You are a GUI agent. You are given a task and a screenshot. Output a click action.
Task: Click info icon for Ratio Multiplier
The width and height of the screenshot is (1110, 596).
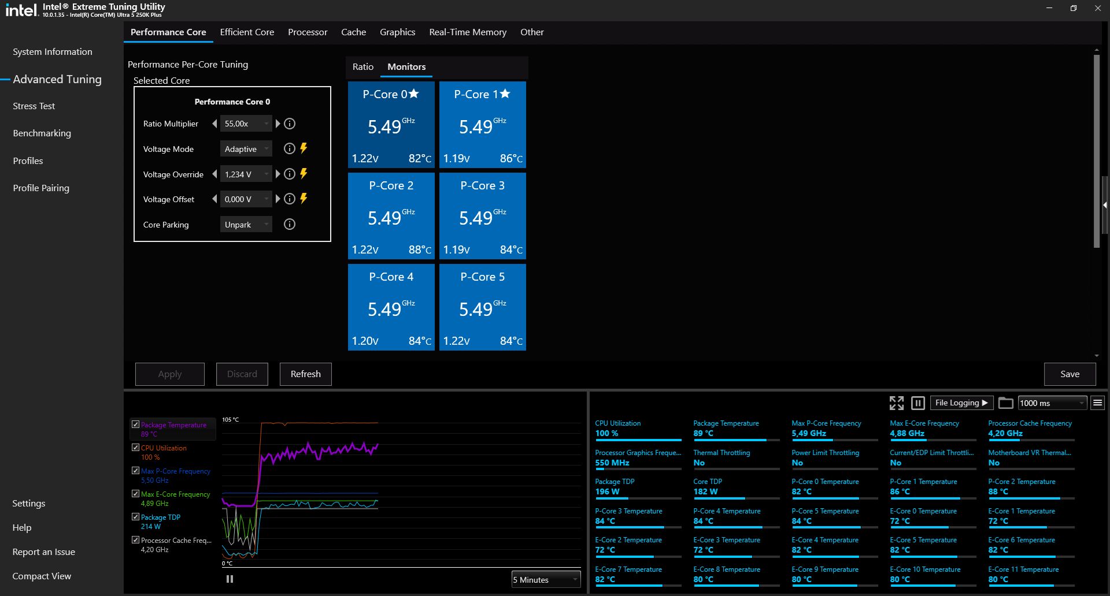pos(290,124)
